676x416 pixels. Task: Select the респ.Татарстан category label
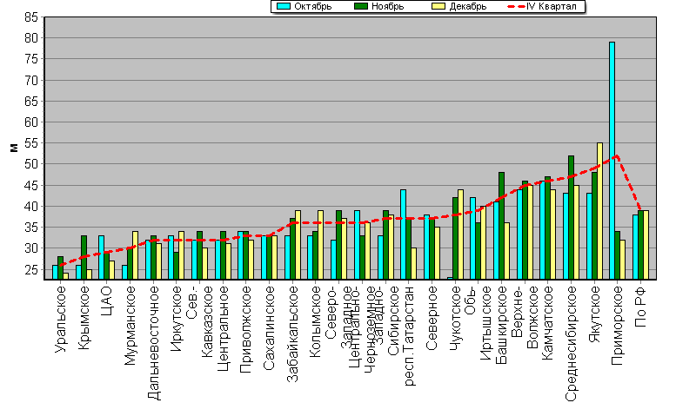click(409, 336)
